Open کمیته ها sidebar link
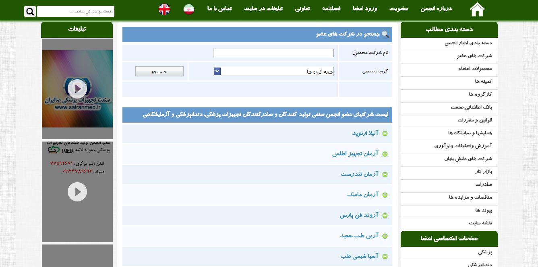The height and width of the screenshot is (267, 538). tap(483, 82)
